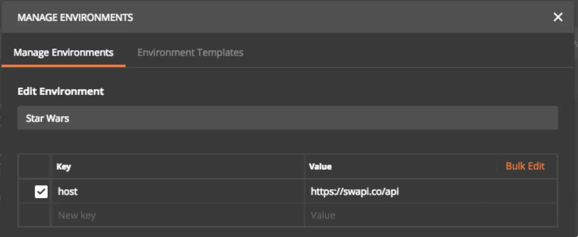Image resolution: width=578 pixels, height=237 pixels.
Task: Click the MANAGE ENVIRONMENTS dialog title
Action: click(x=75, y=17)
